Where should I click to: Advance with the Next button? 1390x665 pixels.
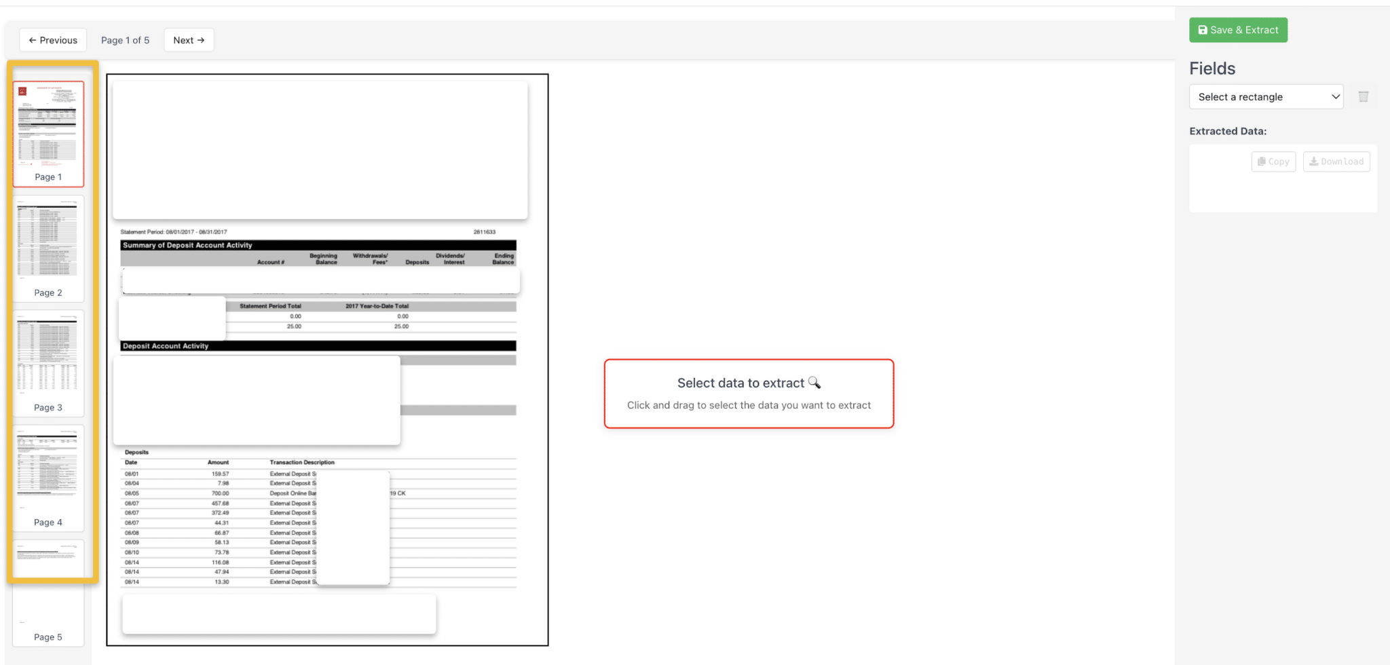click(x=189, y=40)
